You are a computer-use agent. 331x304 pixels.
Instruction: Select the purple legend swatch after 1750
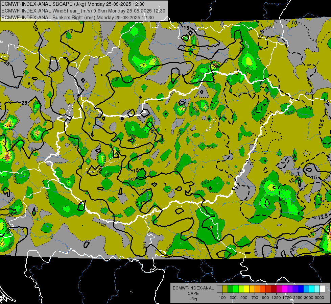click(x=290, y=289)
